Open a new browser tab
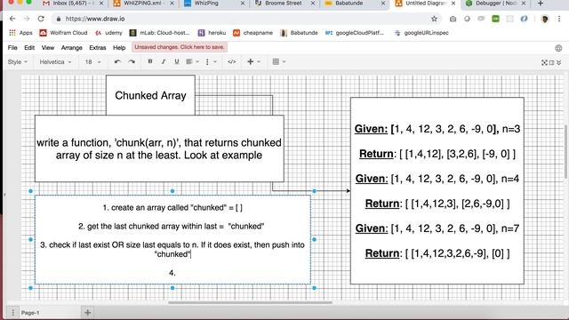Screen dimensions: 569x320 coord(541,4)
